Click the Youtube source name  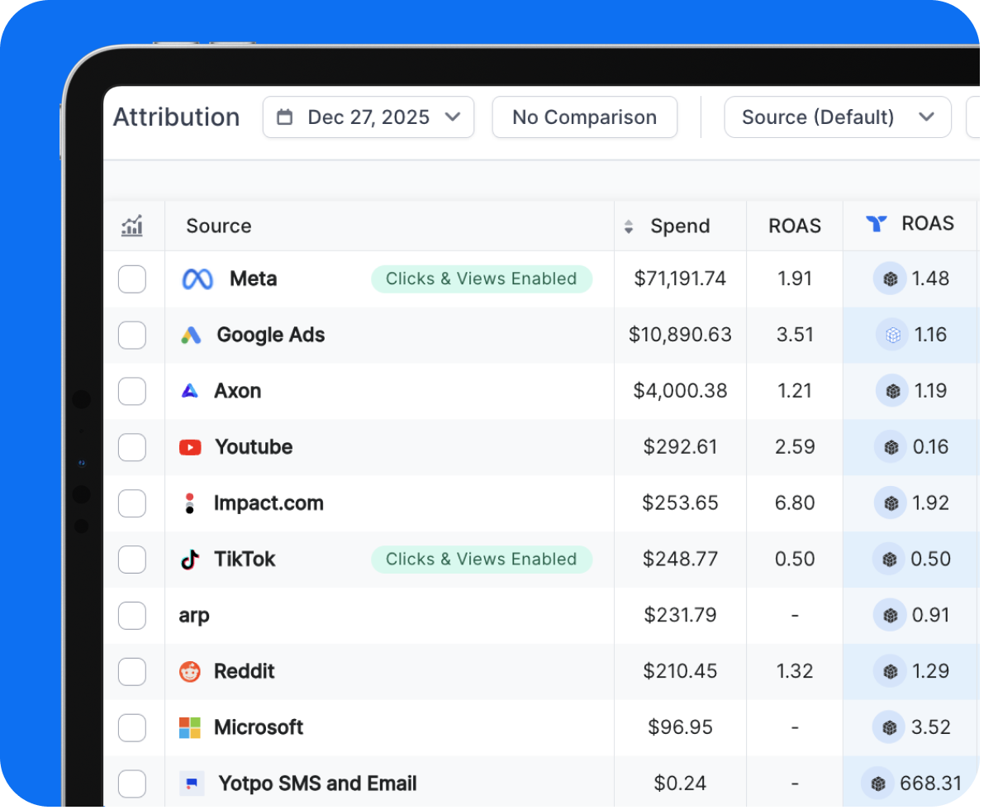(254, 447)
